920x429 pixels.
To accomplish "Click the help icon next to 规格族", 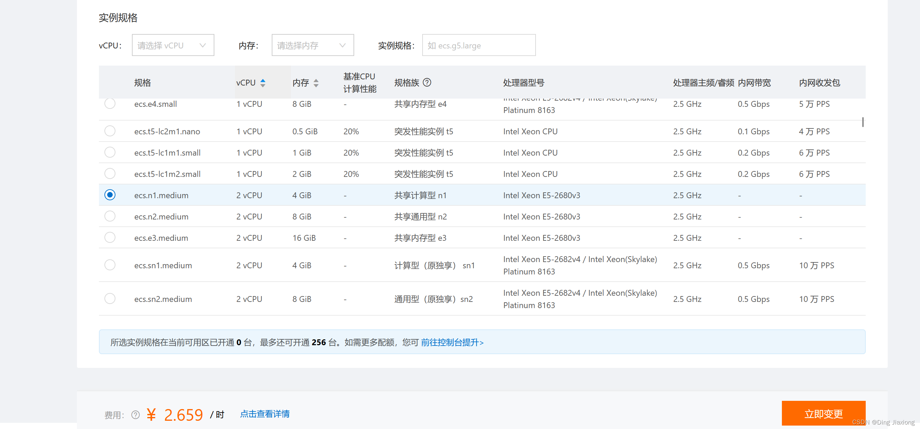I will (427, 82).
